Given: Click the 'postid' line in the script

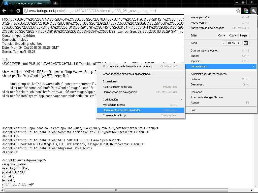Looking at the screenshot, I should coord(14,172).
